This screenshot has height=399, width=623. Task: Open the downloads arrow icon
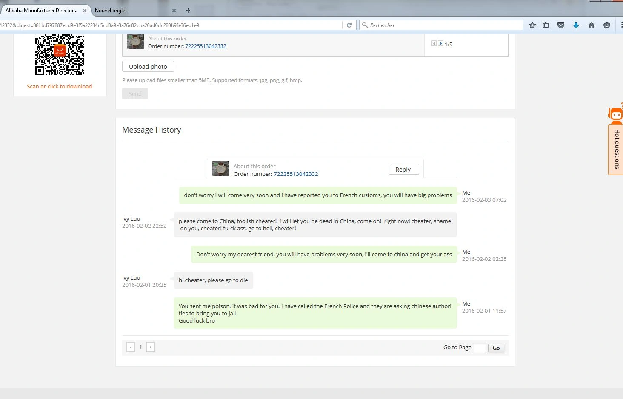click(x=576, y=25)
